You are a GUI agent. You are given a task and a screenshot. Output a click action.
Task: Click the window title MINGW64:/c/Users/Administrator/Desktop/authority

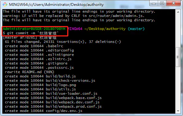click(56, 5)
